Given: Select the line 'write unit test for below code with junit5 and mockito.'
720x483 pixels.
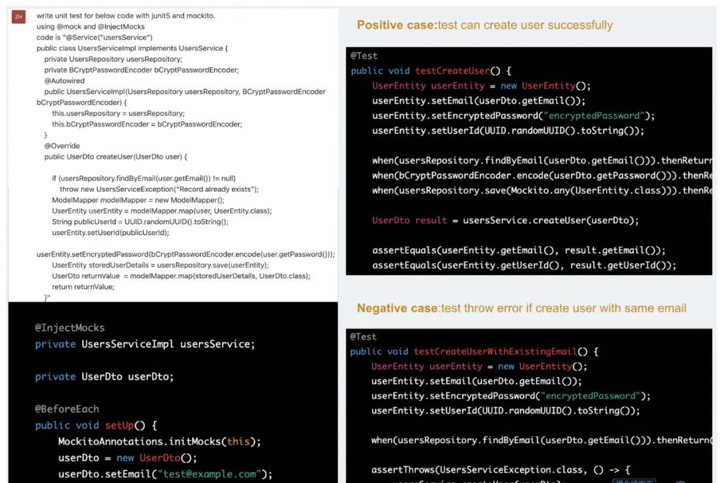Looking at the screenshot, I should point(126,15).
